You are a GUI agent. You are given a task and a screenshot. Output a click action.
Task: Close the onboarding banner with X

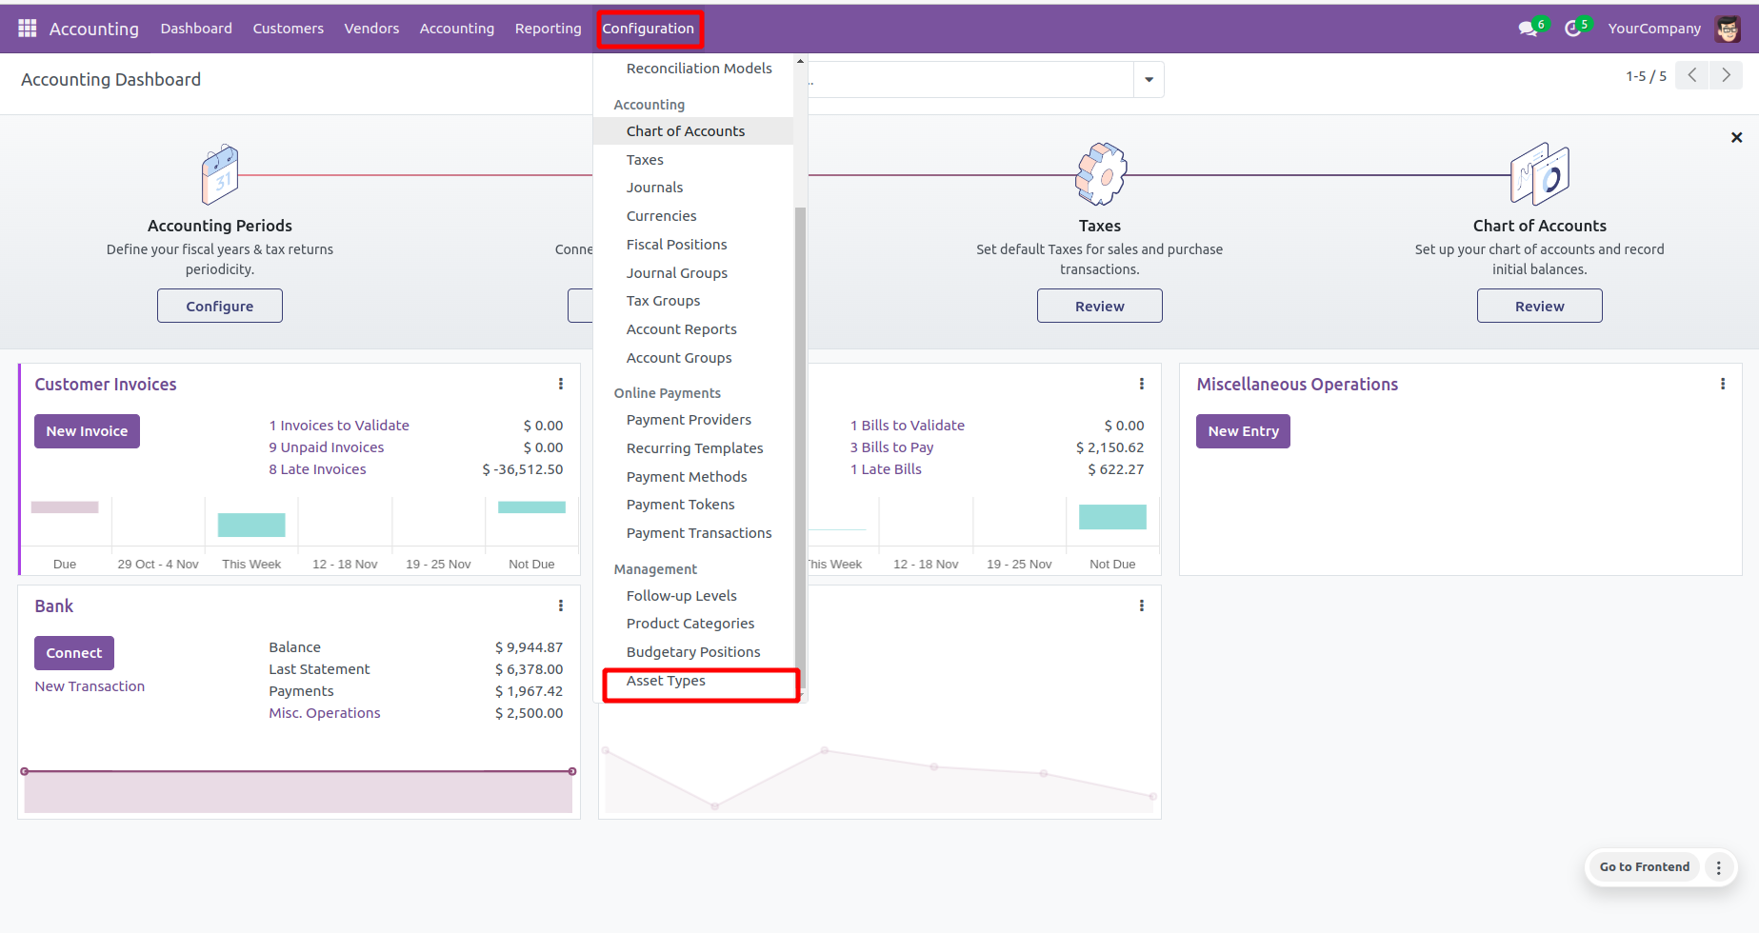(x=1736, y=138)
